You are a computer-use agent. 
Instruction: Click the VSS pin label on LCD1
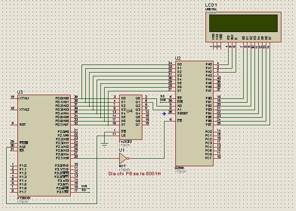pyautogui.click(x=214, y=37)
